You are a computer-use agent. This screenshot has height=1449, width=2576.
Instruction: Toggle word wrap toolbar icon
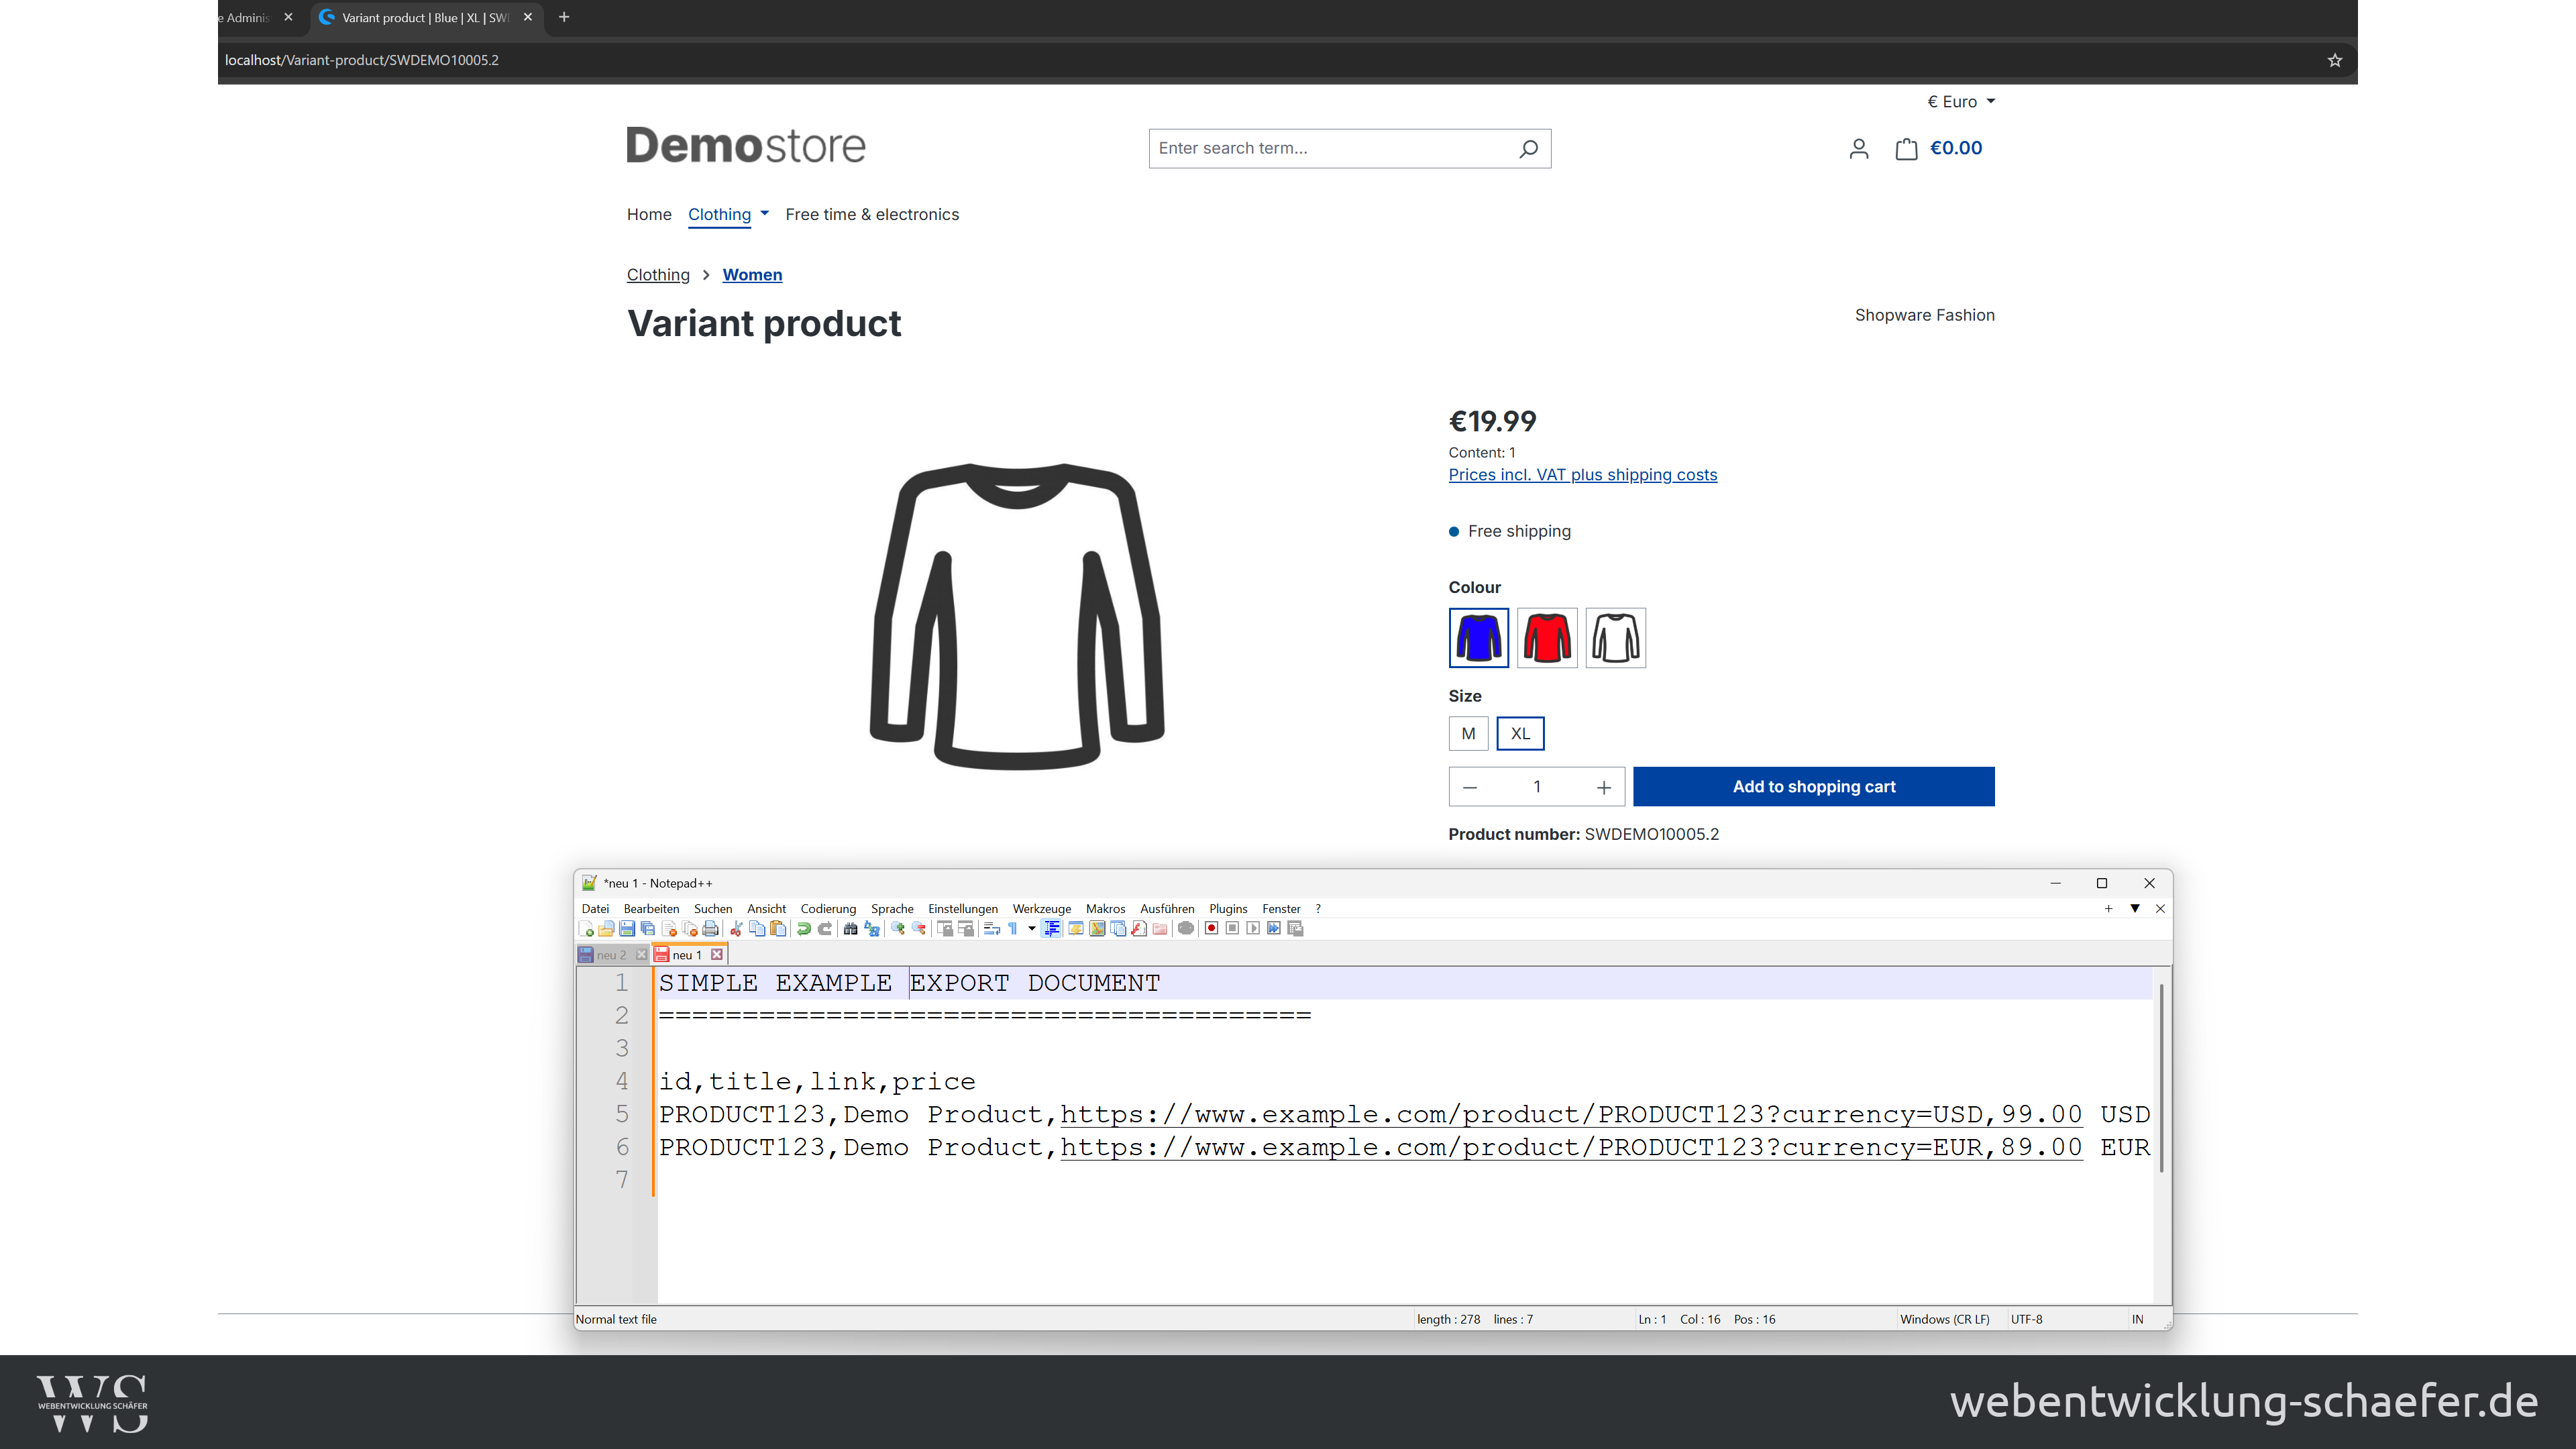(x=993, y=928)
